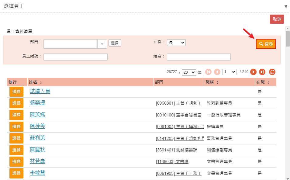Click inside the department text field
Screen dimensions: 290x180
[x=71, y=44]
